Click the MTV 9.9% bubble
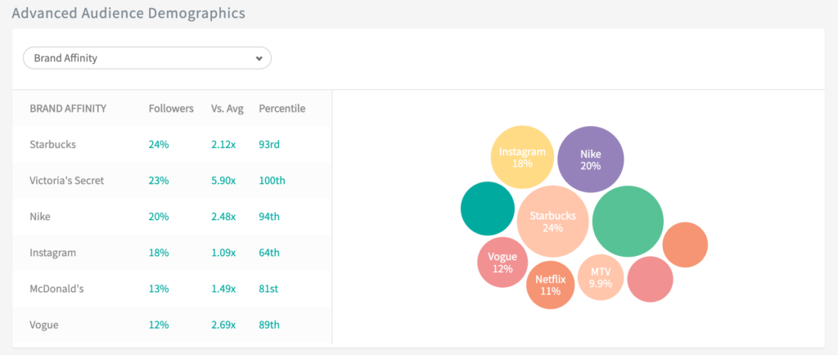The height and width of the screenshot is (355, 838). [x=601, y=277]
